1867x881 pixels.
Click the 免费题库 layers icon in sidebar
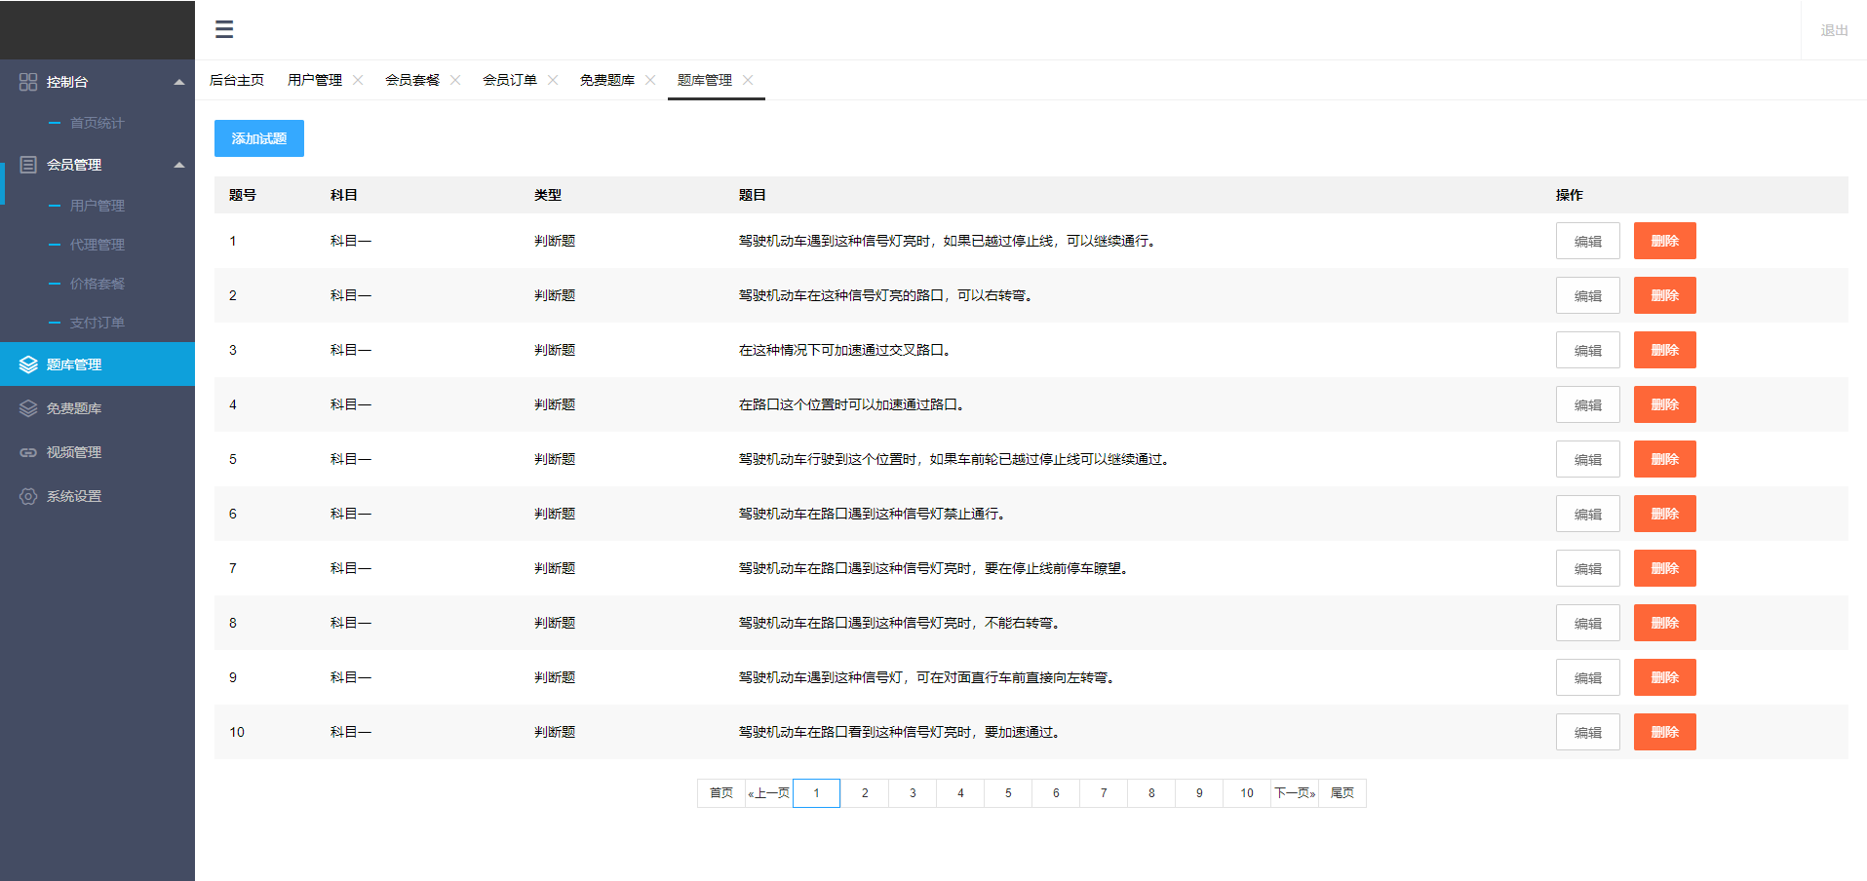pyautogui.click(x=28, y=408)
